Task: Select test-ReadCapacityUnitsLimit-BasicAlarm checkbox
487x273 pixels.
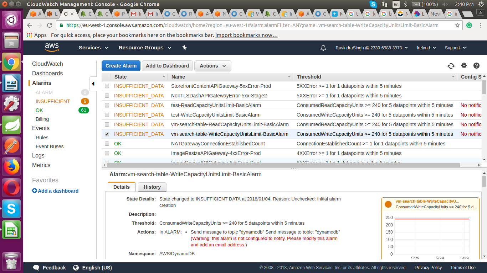Action: (107, 105)
